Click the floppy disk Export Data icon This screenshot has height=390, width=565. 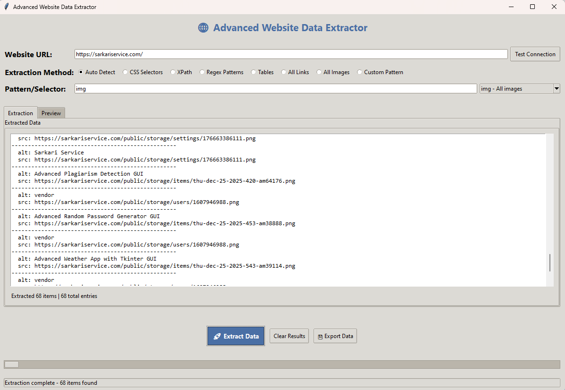coord(320,337)
